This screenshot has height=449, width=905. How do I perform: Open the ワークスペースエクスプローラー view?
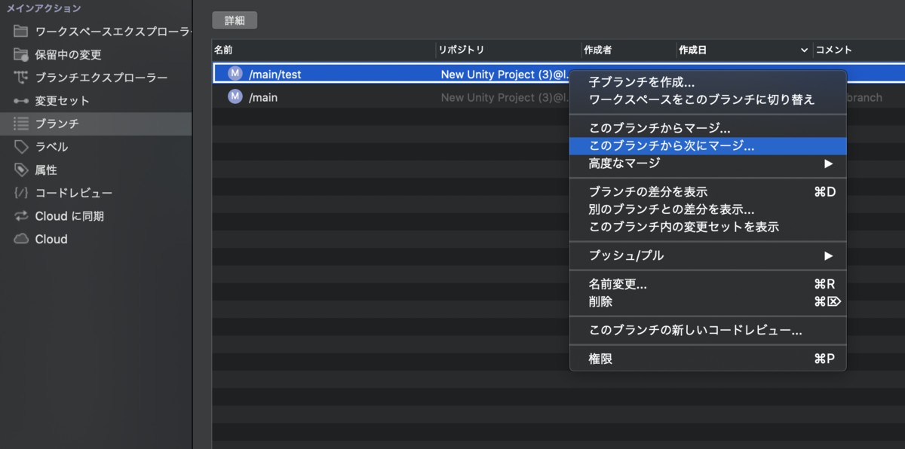[83, 32]
